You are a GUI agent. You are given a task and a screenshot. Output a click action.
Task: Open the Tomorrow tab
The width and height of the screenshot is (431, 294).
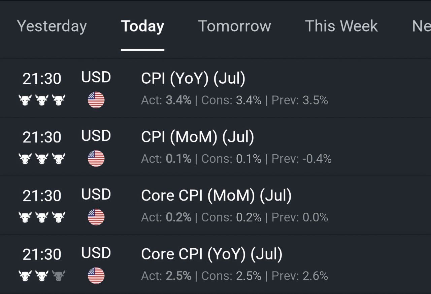[x=235, y=26]
